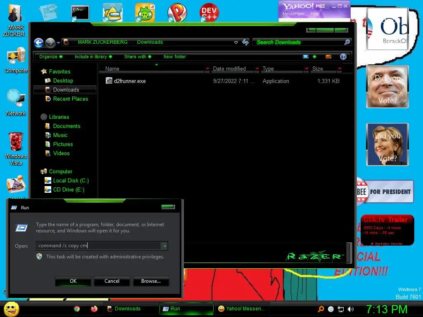The height and width of the screenshot is (317, 423).
Task: Open Explorer help question mark icon
Action: (343, 57)
